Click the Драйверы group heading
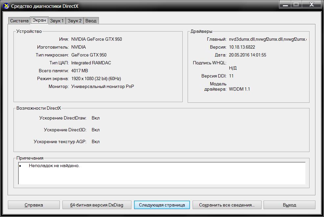Viewport: 324px width, 217px height. pos(201,32)
